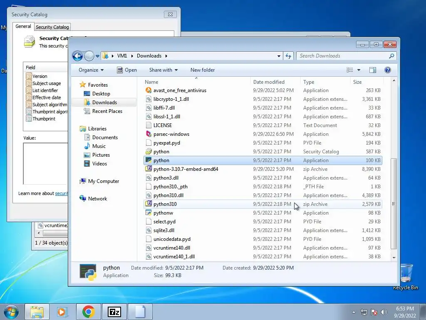The width and height of the screenshot is (426, 320).
Task: Click the Search Downloads input field
Action: 342,56
